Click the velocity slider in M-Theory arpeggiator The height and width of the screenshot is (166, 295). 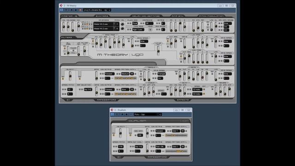pyautogui.click(x=70, y=76)
